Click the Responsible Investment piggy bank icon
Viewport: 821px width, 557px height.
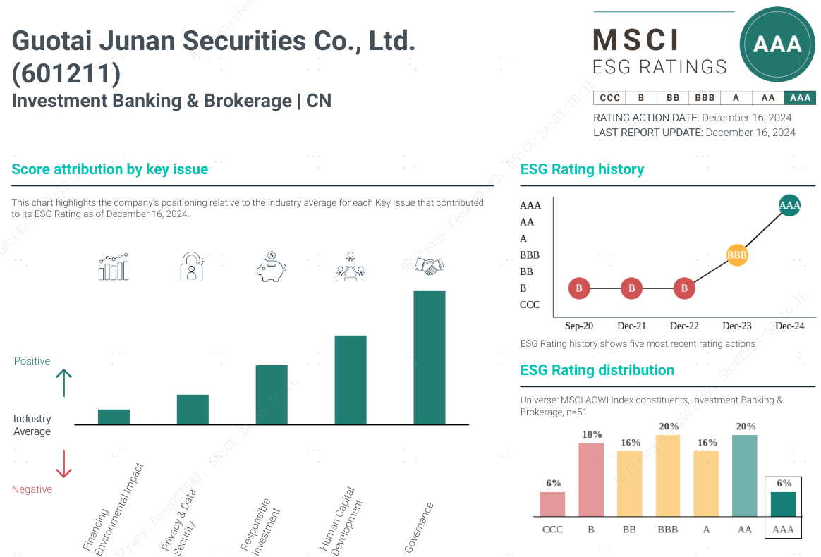click(x=271, y=267)
